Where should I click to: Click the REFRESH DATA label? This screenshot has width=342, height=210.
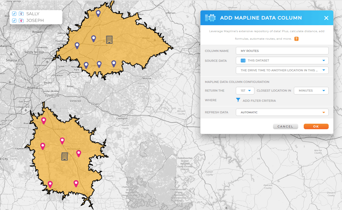click(216, 112)
